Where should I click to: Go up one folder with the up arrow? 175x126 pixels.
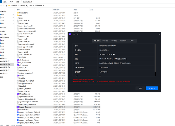coord(6,6)
